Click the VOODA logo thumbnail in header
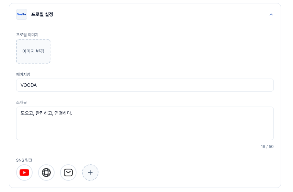Screen dimensions: 293x192 pos(22,14)
